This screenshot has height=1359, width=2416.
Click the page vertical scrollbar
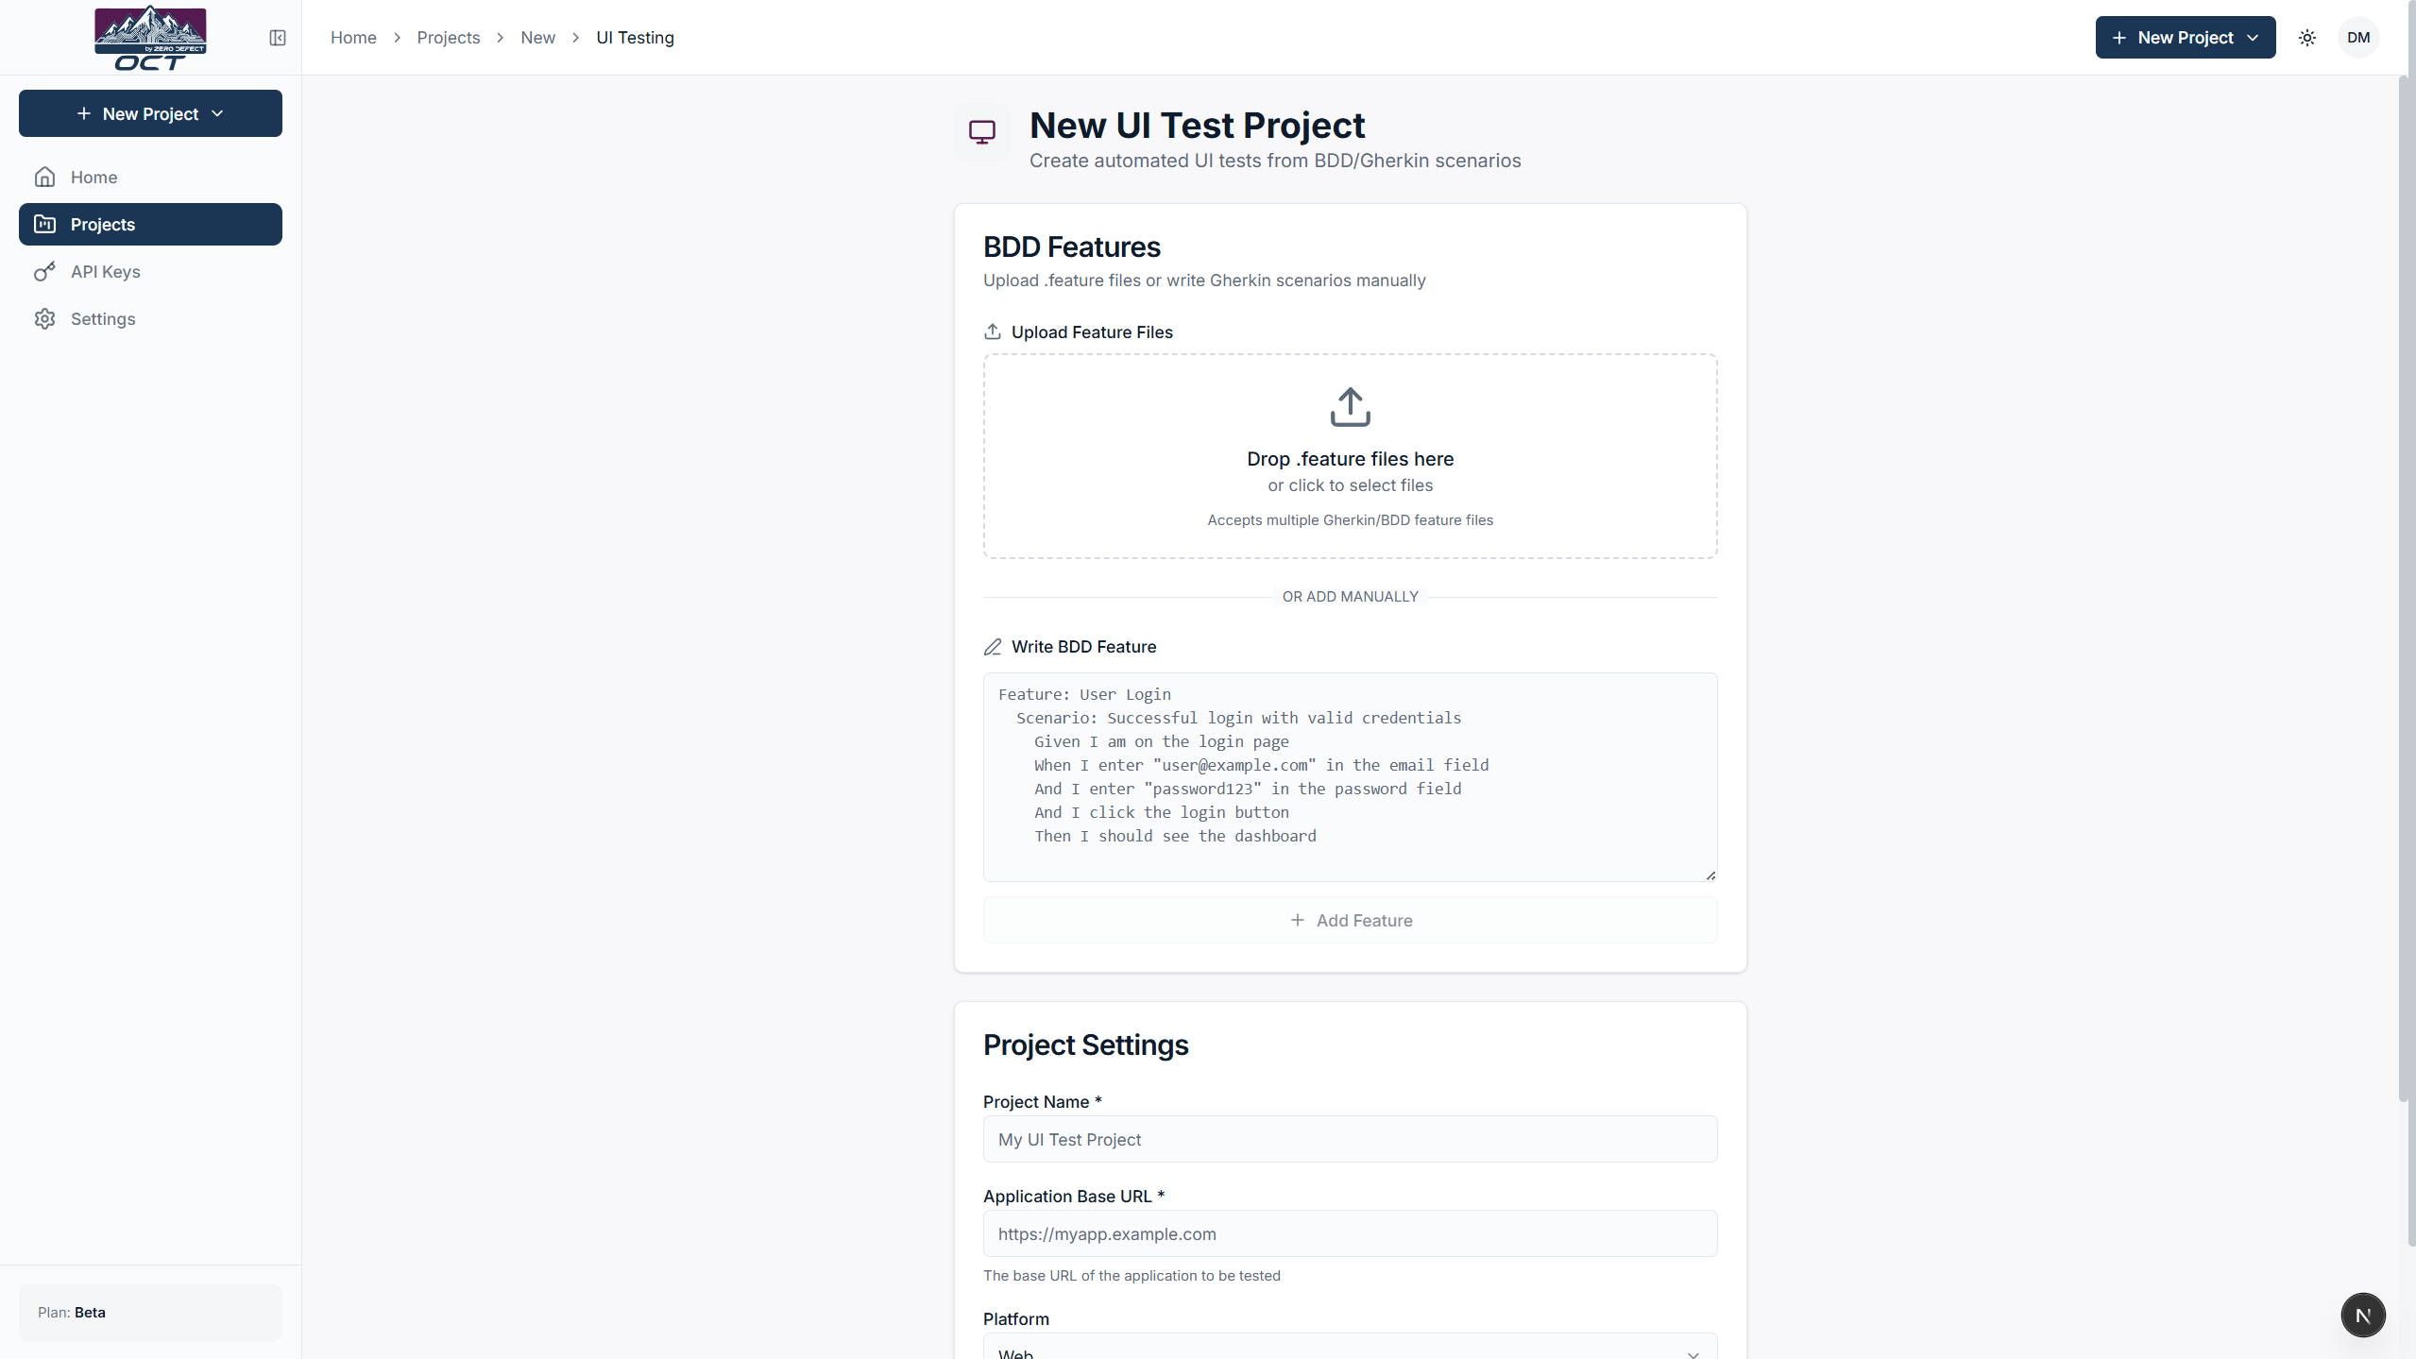(2405, 588)
